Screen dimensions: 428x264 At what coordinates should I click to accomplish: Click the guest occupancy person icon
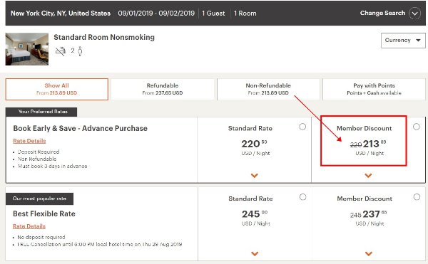[80, 51]
